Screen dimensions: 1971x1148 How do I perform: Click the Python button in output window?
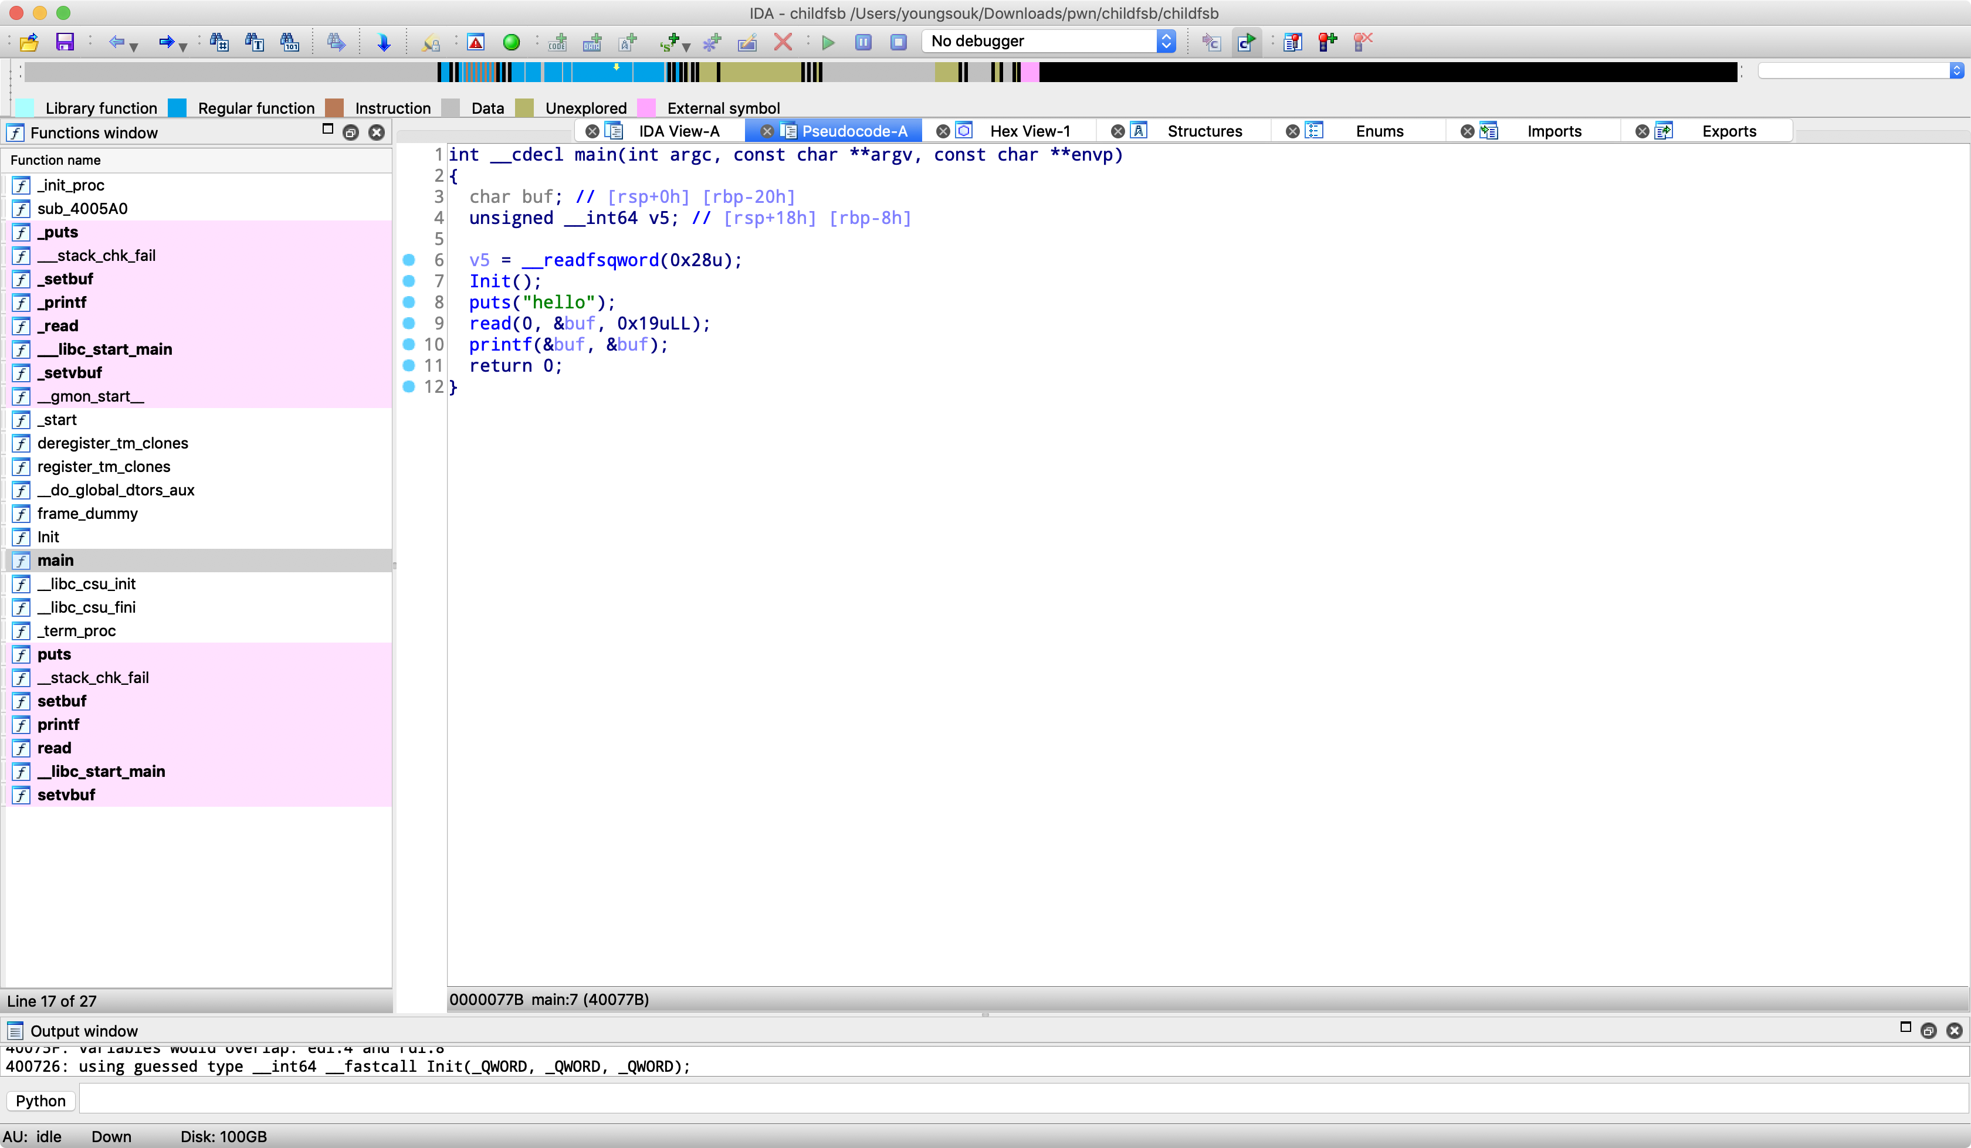point(40,1101)
